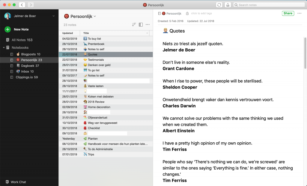Screen dimensions: 307x186
Task: Click the hidden-title note dated 09/12/2018
Action: (x=106, y=133)
